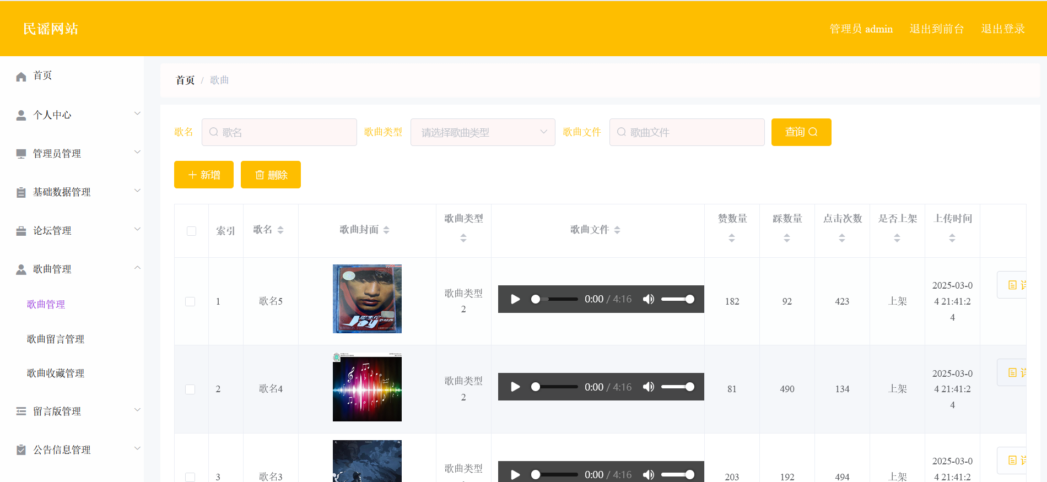Open the 歌名3 cover thumbnail
Image resolution: width=1047 pixels, height=482 pixels.
tap(367, 461)
